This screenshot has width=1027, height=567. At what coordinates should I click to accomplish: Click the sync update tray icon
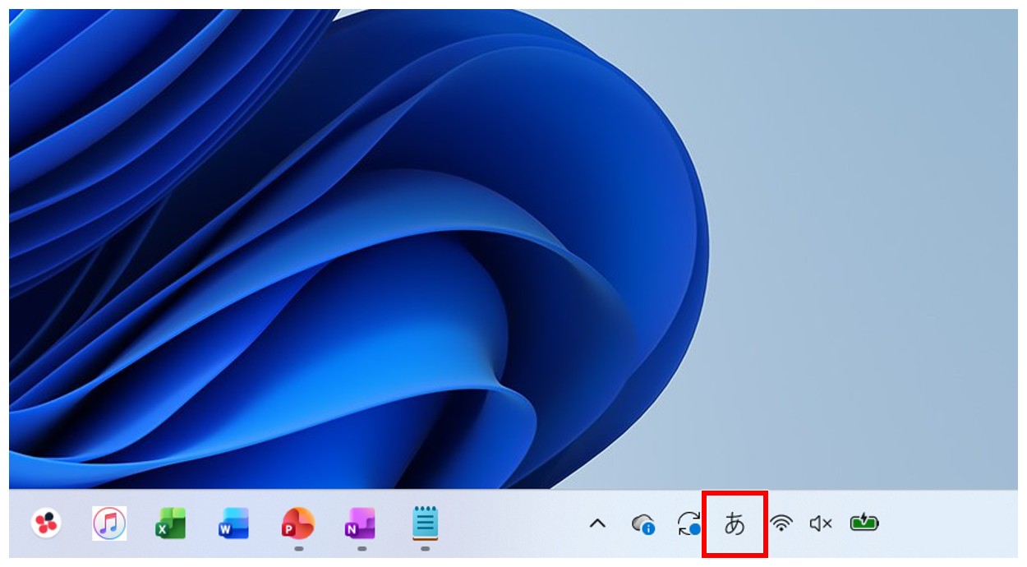click(x=689, y=523)
